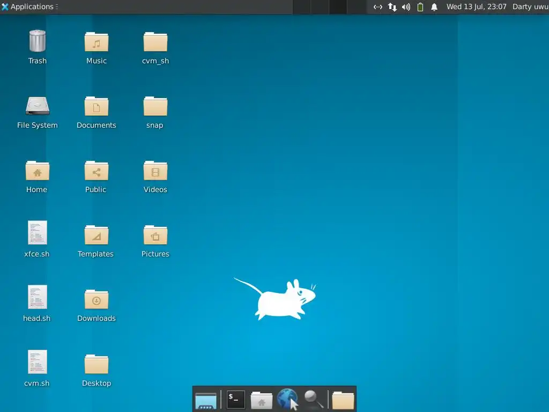The image size is (549, 412).
Task: Select the Videos folder icon
Action: click(155, 171)
